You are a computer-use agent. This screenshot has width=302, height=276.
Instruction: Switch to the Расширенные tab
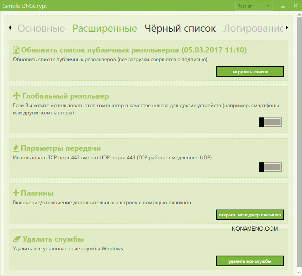point(105,28)
